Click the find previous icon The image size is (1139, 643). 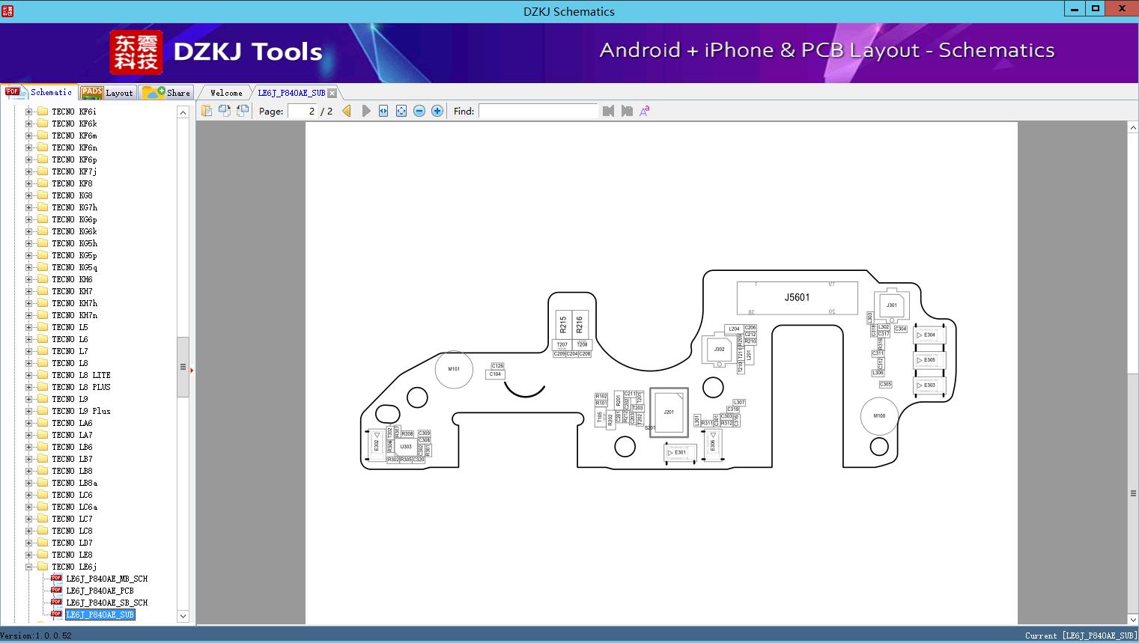click(x=608, y=111)
